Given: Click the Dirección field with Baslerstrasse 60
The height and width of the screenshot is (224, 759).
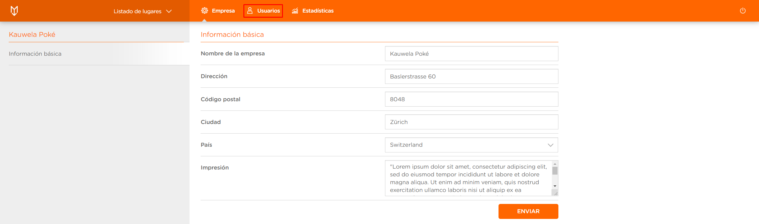Looking at the screenshot, I should click(471, 76).
